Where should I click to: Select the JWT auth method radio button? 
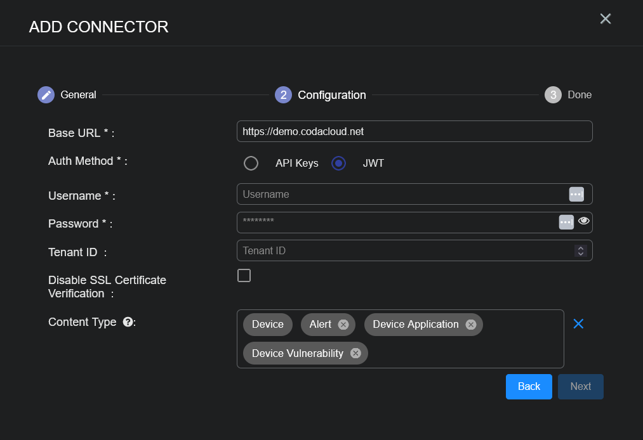point(339,164)
